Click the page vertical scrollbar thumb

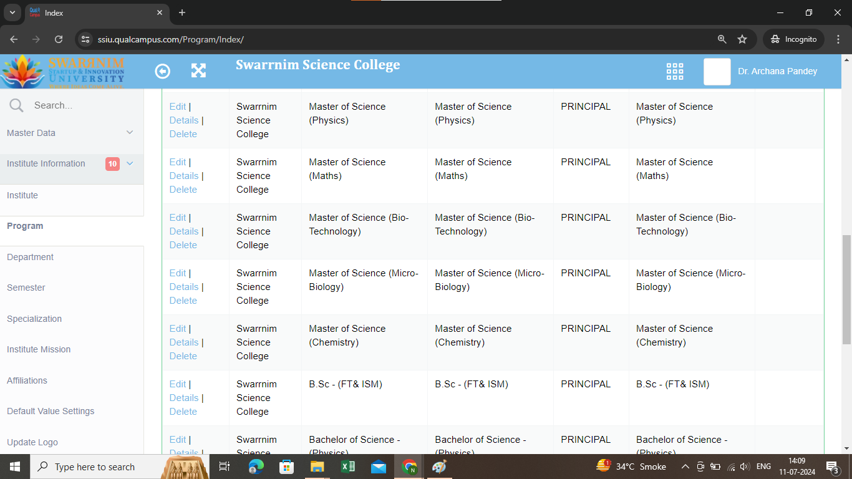[x=846, y=290]
